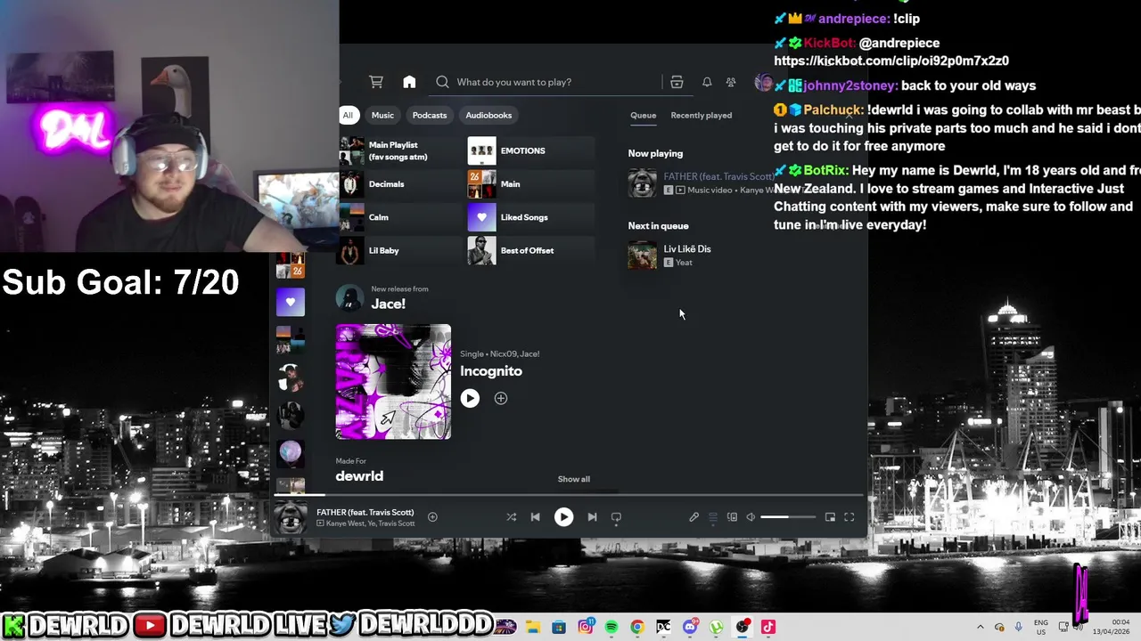The height and width of the screenshot is (641, 1141).
Task: Switch to the Queue tab
Action: pyautogui.click(x=643, y=115)
